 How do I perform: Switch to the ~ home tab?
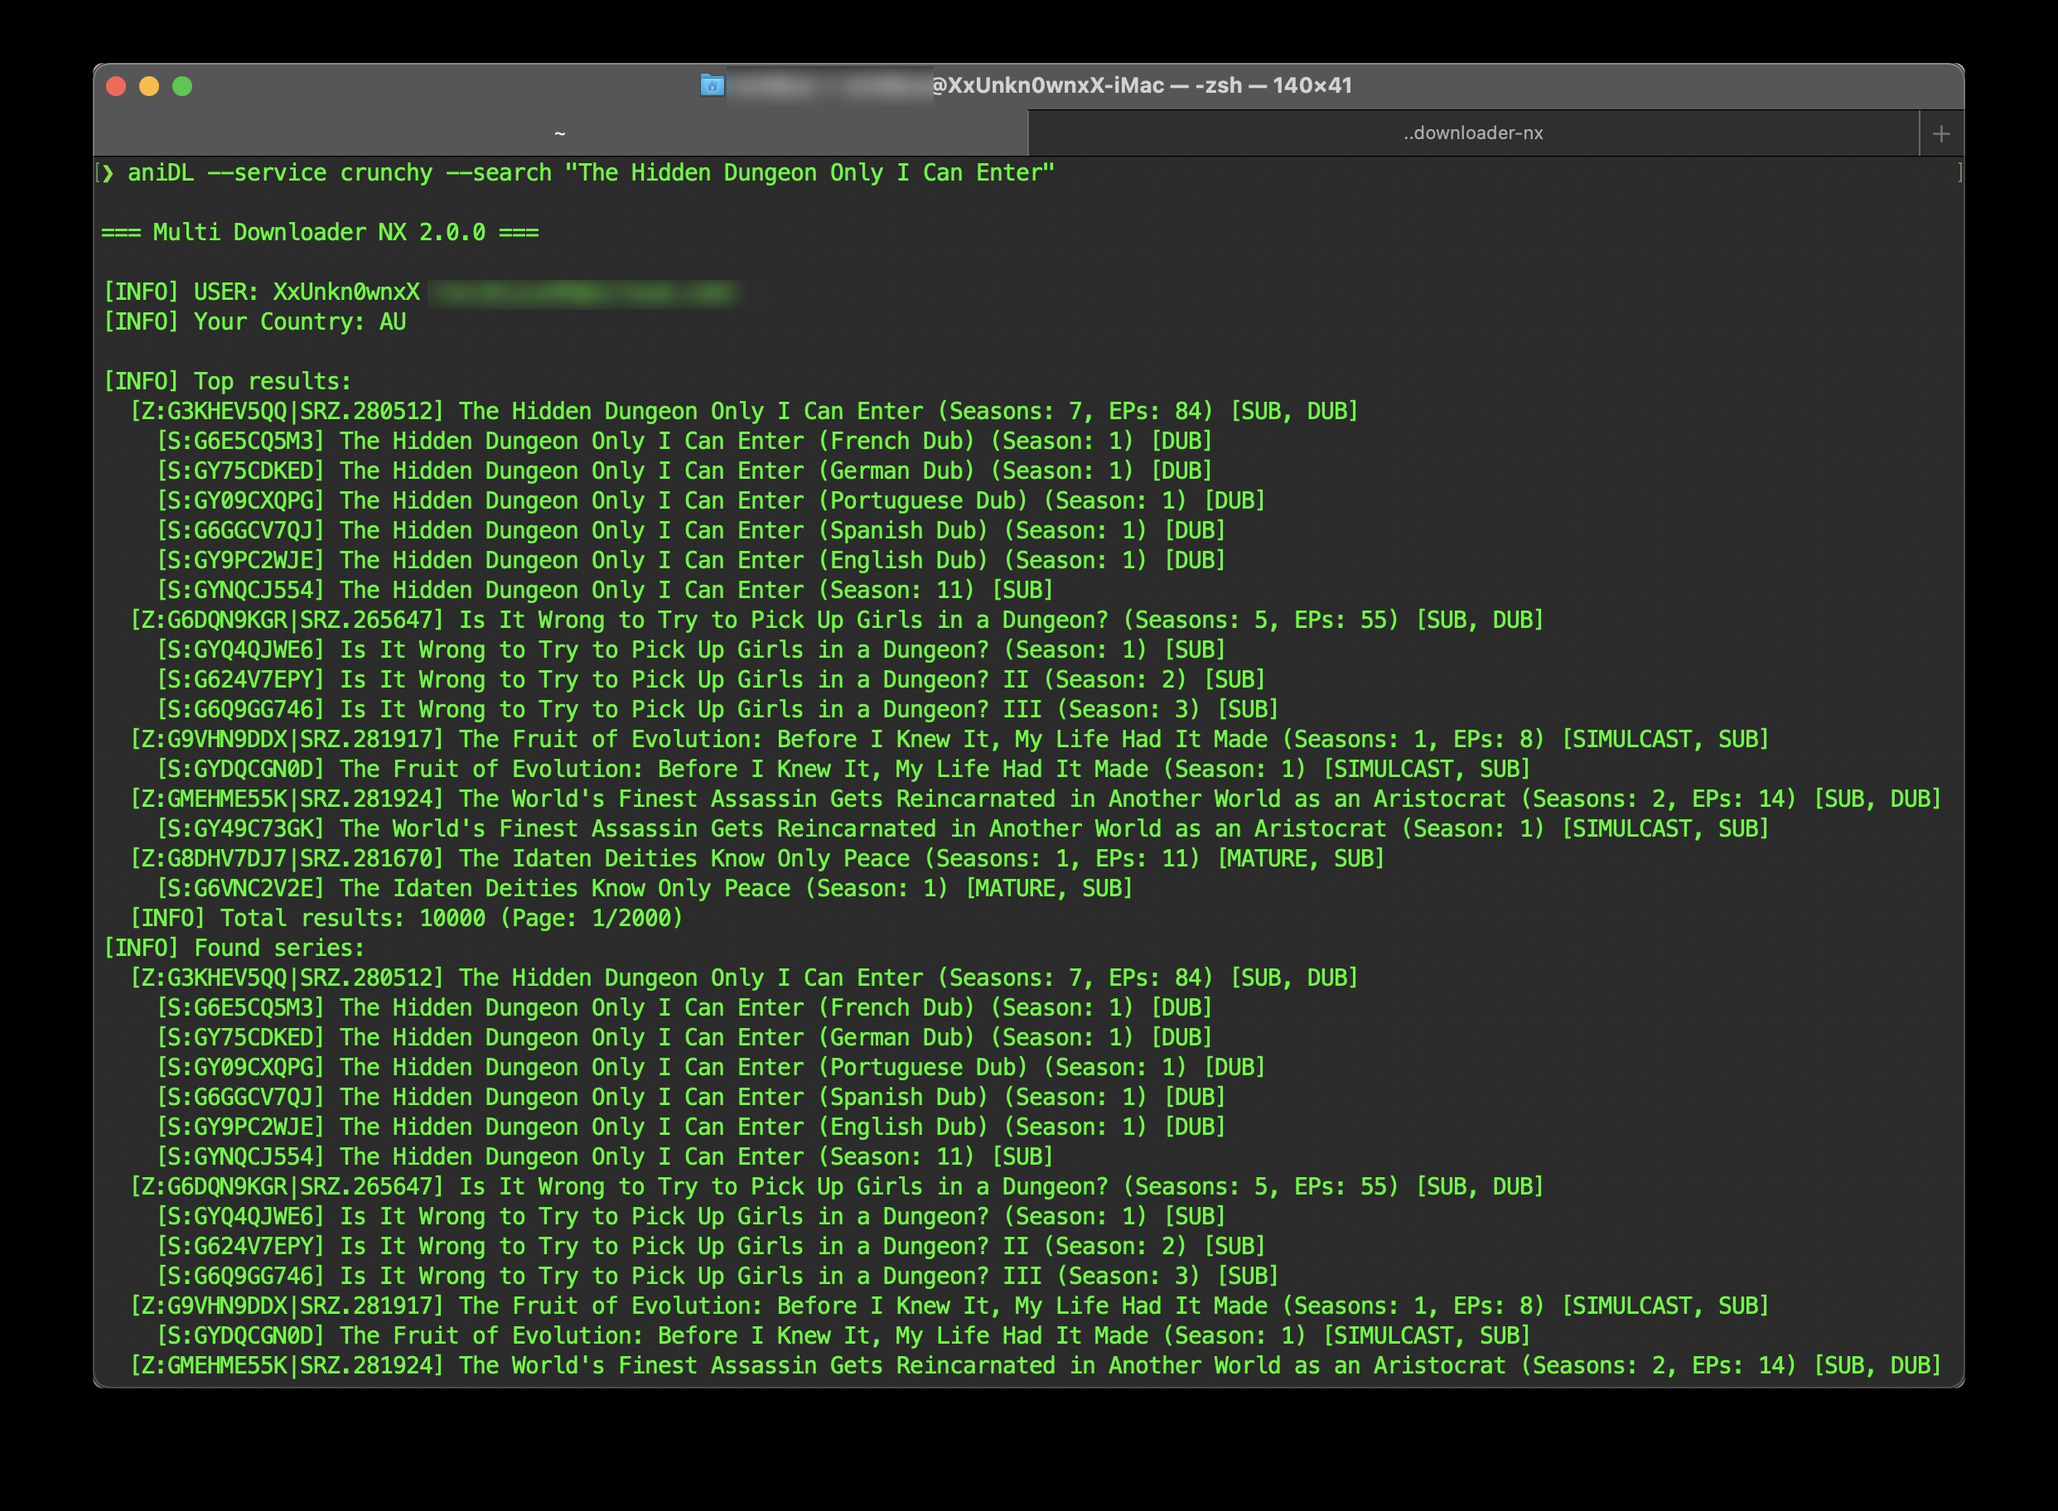tap(560, 133)
